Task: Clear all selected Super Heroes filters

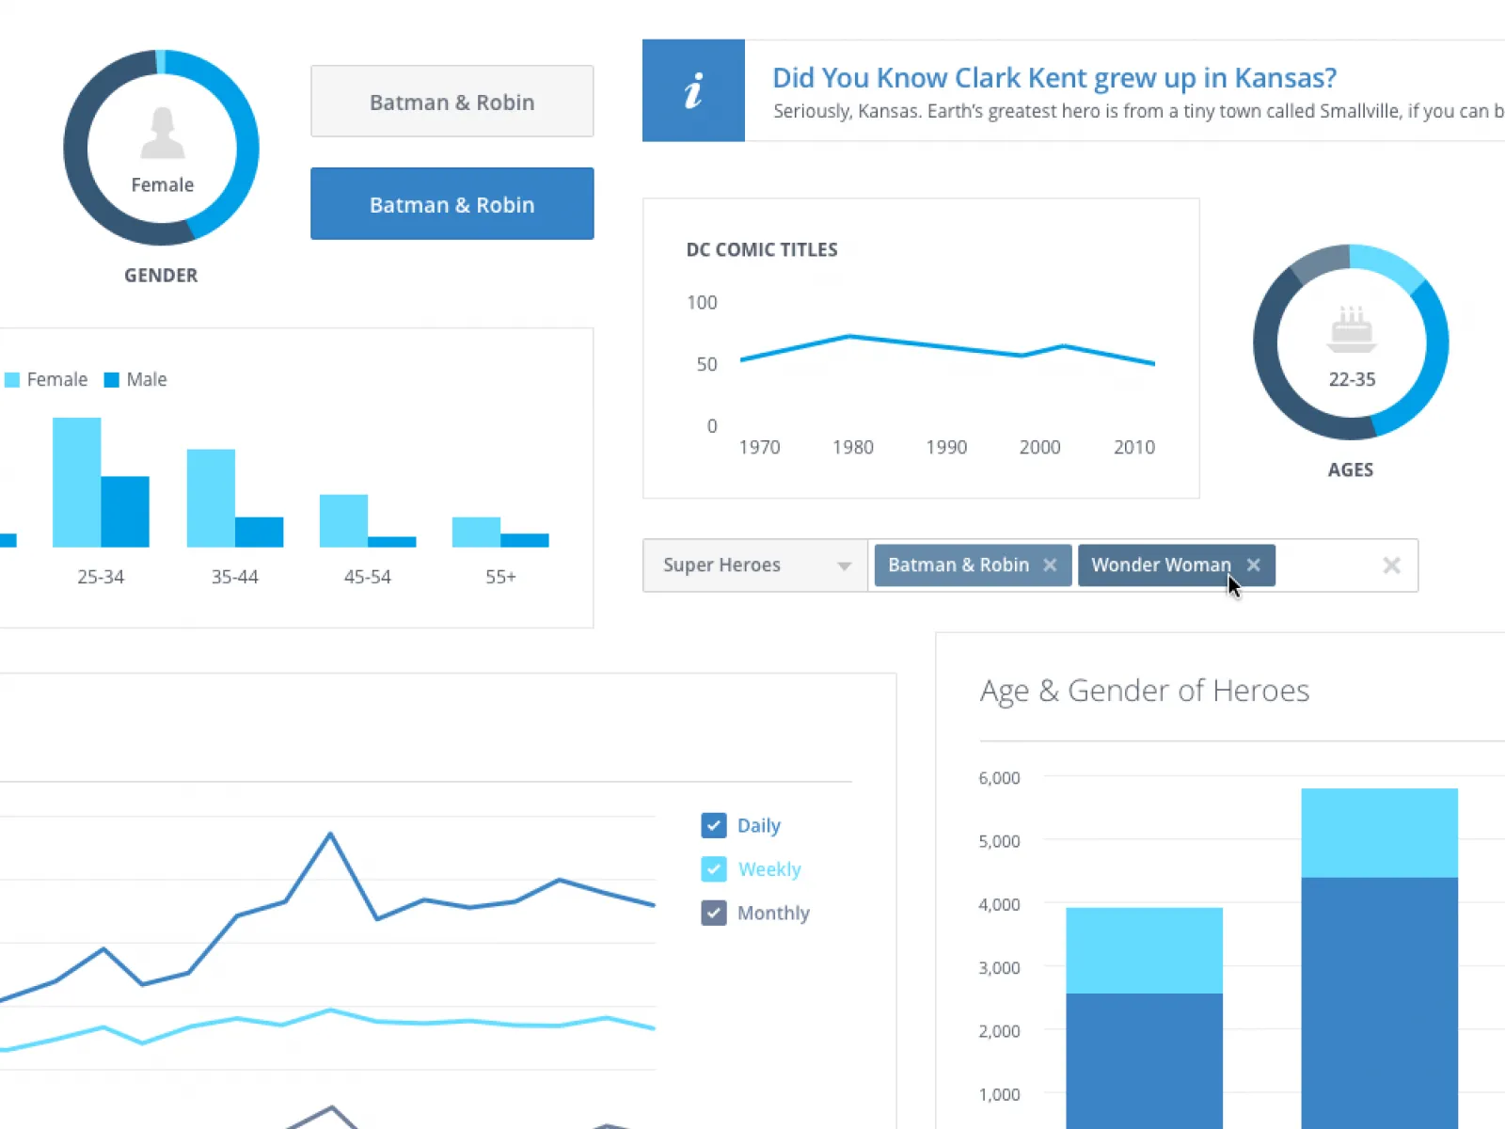Action: 1391,564
